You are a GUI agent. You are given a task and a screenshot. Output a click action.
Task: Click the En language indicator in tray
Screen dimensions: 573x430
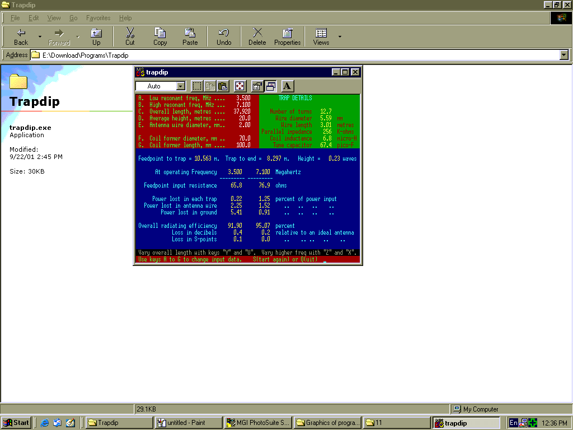pos(514,423)
